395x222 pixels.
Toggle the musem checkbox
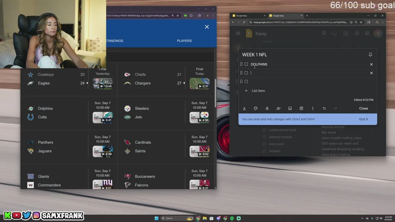point(264,151)
